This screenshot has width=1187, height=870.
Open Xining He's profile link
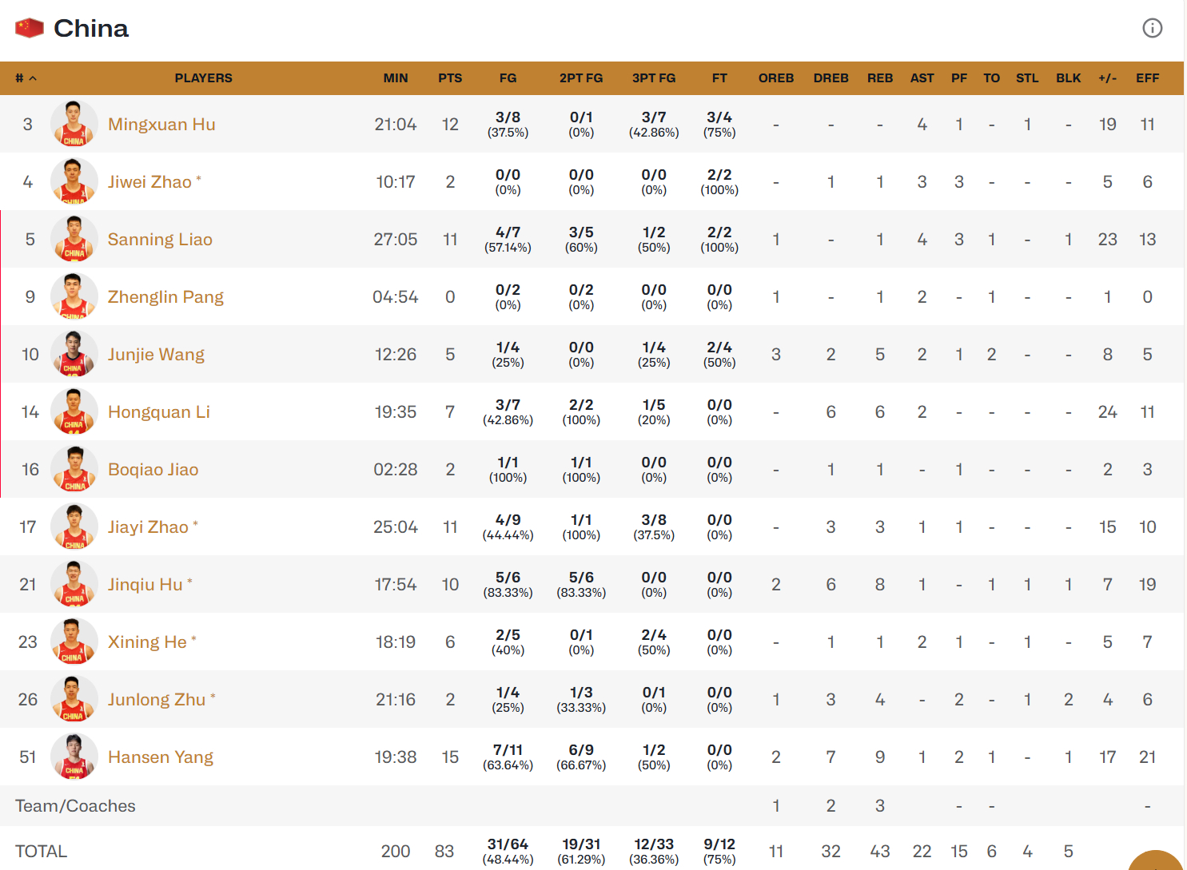click(x=147, y=642)
